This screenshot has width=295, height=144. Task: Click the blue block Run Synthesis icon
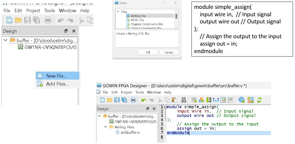(241, 100)
